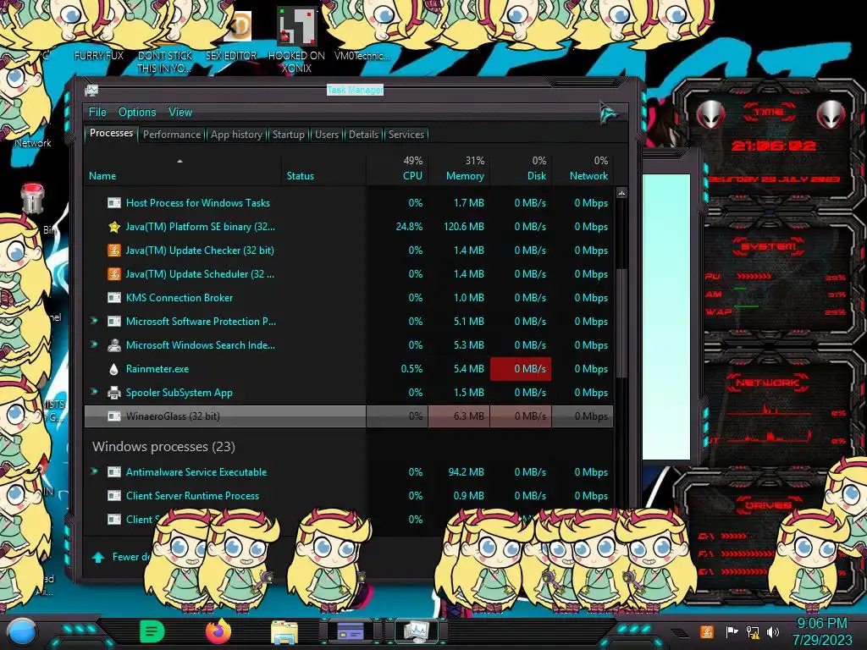Click the Antimalware Service Executable row icon
Image resolution: width=867 pixels, height=650 pixels.
pyautogui.click(x=114, y=472)
